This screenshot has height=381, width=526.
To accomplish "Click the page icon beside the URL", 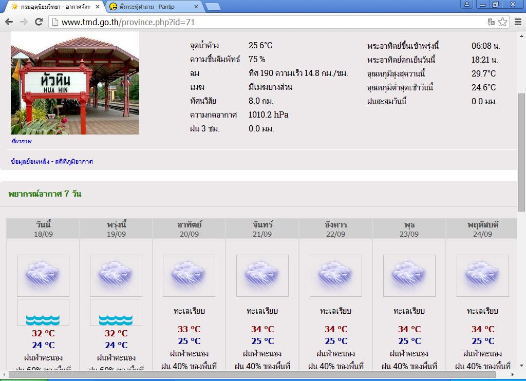I will point(55,22).
